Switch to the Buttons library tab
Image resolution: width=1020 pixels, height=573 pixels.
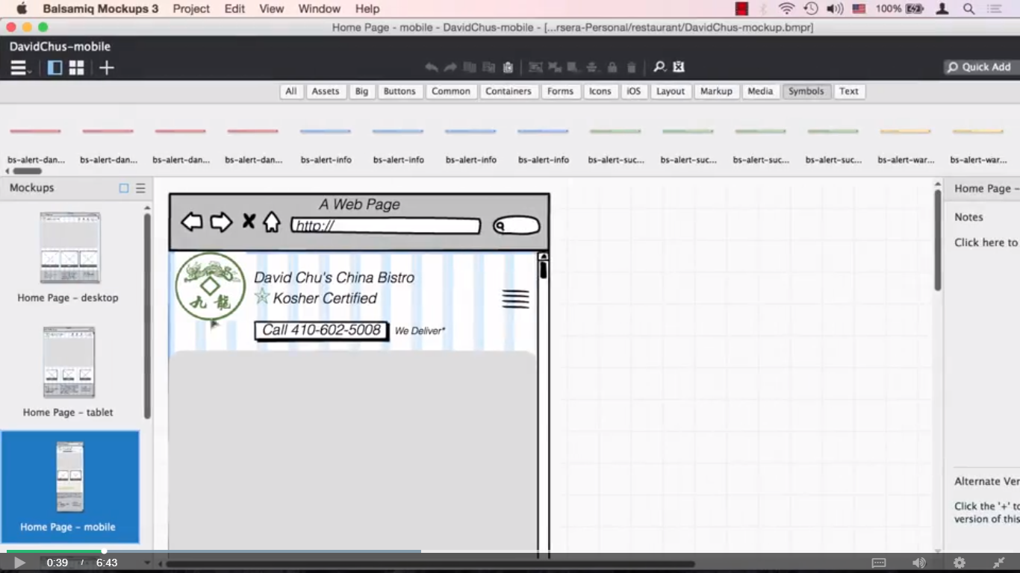399,91
